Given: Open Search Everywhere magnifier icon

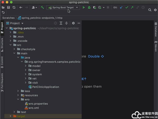Looking at the screenshot, I should (x=149, y=10).
